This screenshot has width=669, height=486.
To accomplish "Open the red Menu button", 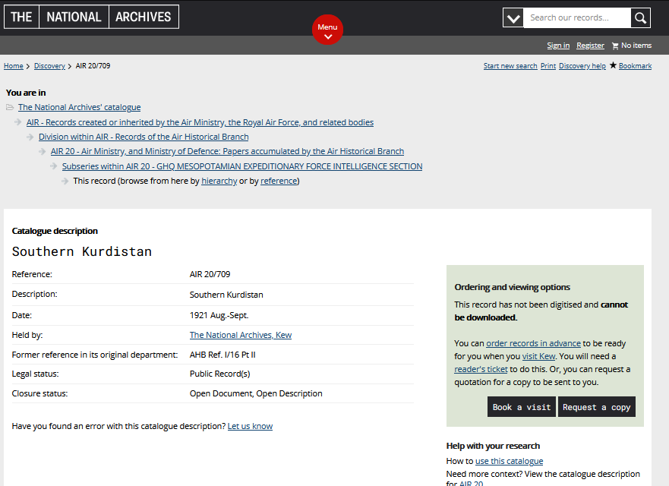I will click(327, 30).
